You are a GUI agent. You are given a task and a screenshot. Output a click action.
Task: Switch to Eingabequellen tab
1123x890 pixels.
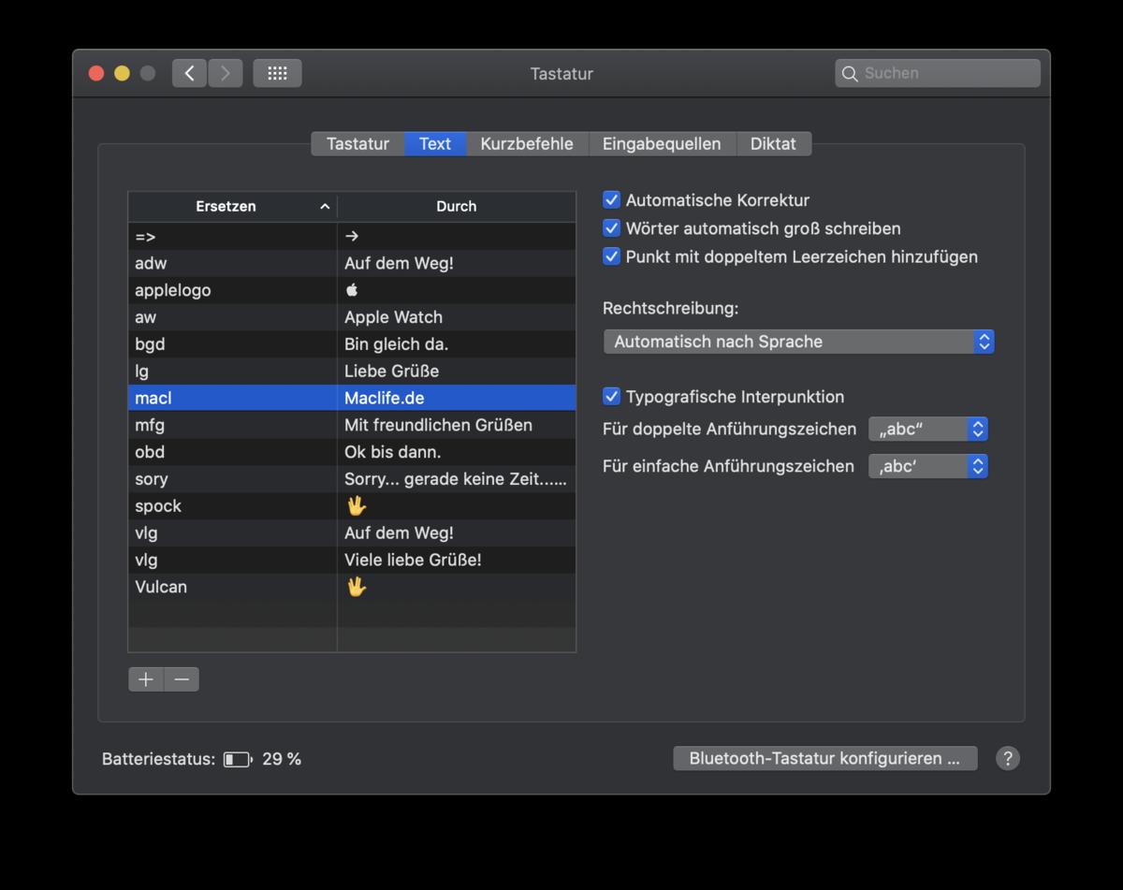pos(662,143)
